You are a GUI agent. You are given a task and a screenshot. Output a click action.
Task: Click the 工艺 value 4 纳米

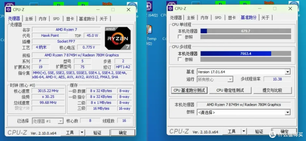point(41,47)
